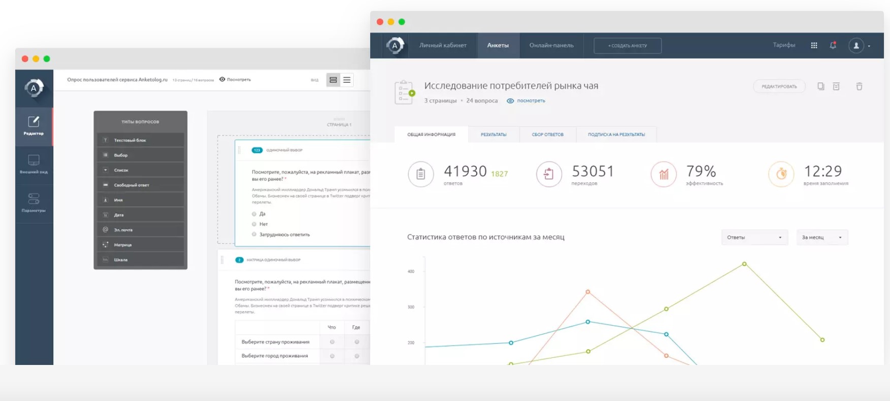Image resolution: width=890 pixels, height=401 pixels.
Task: Delete survey with trash icon
Action: 859,86
